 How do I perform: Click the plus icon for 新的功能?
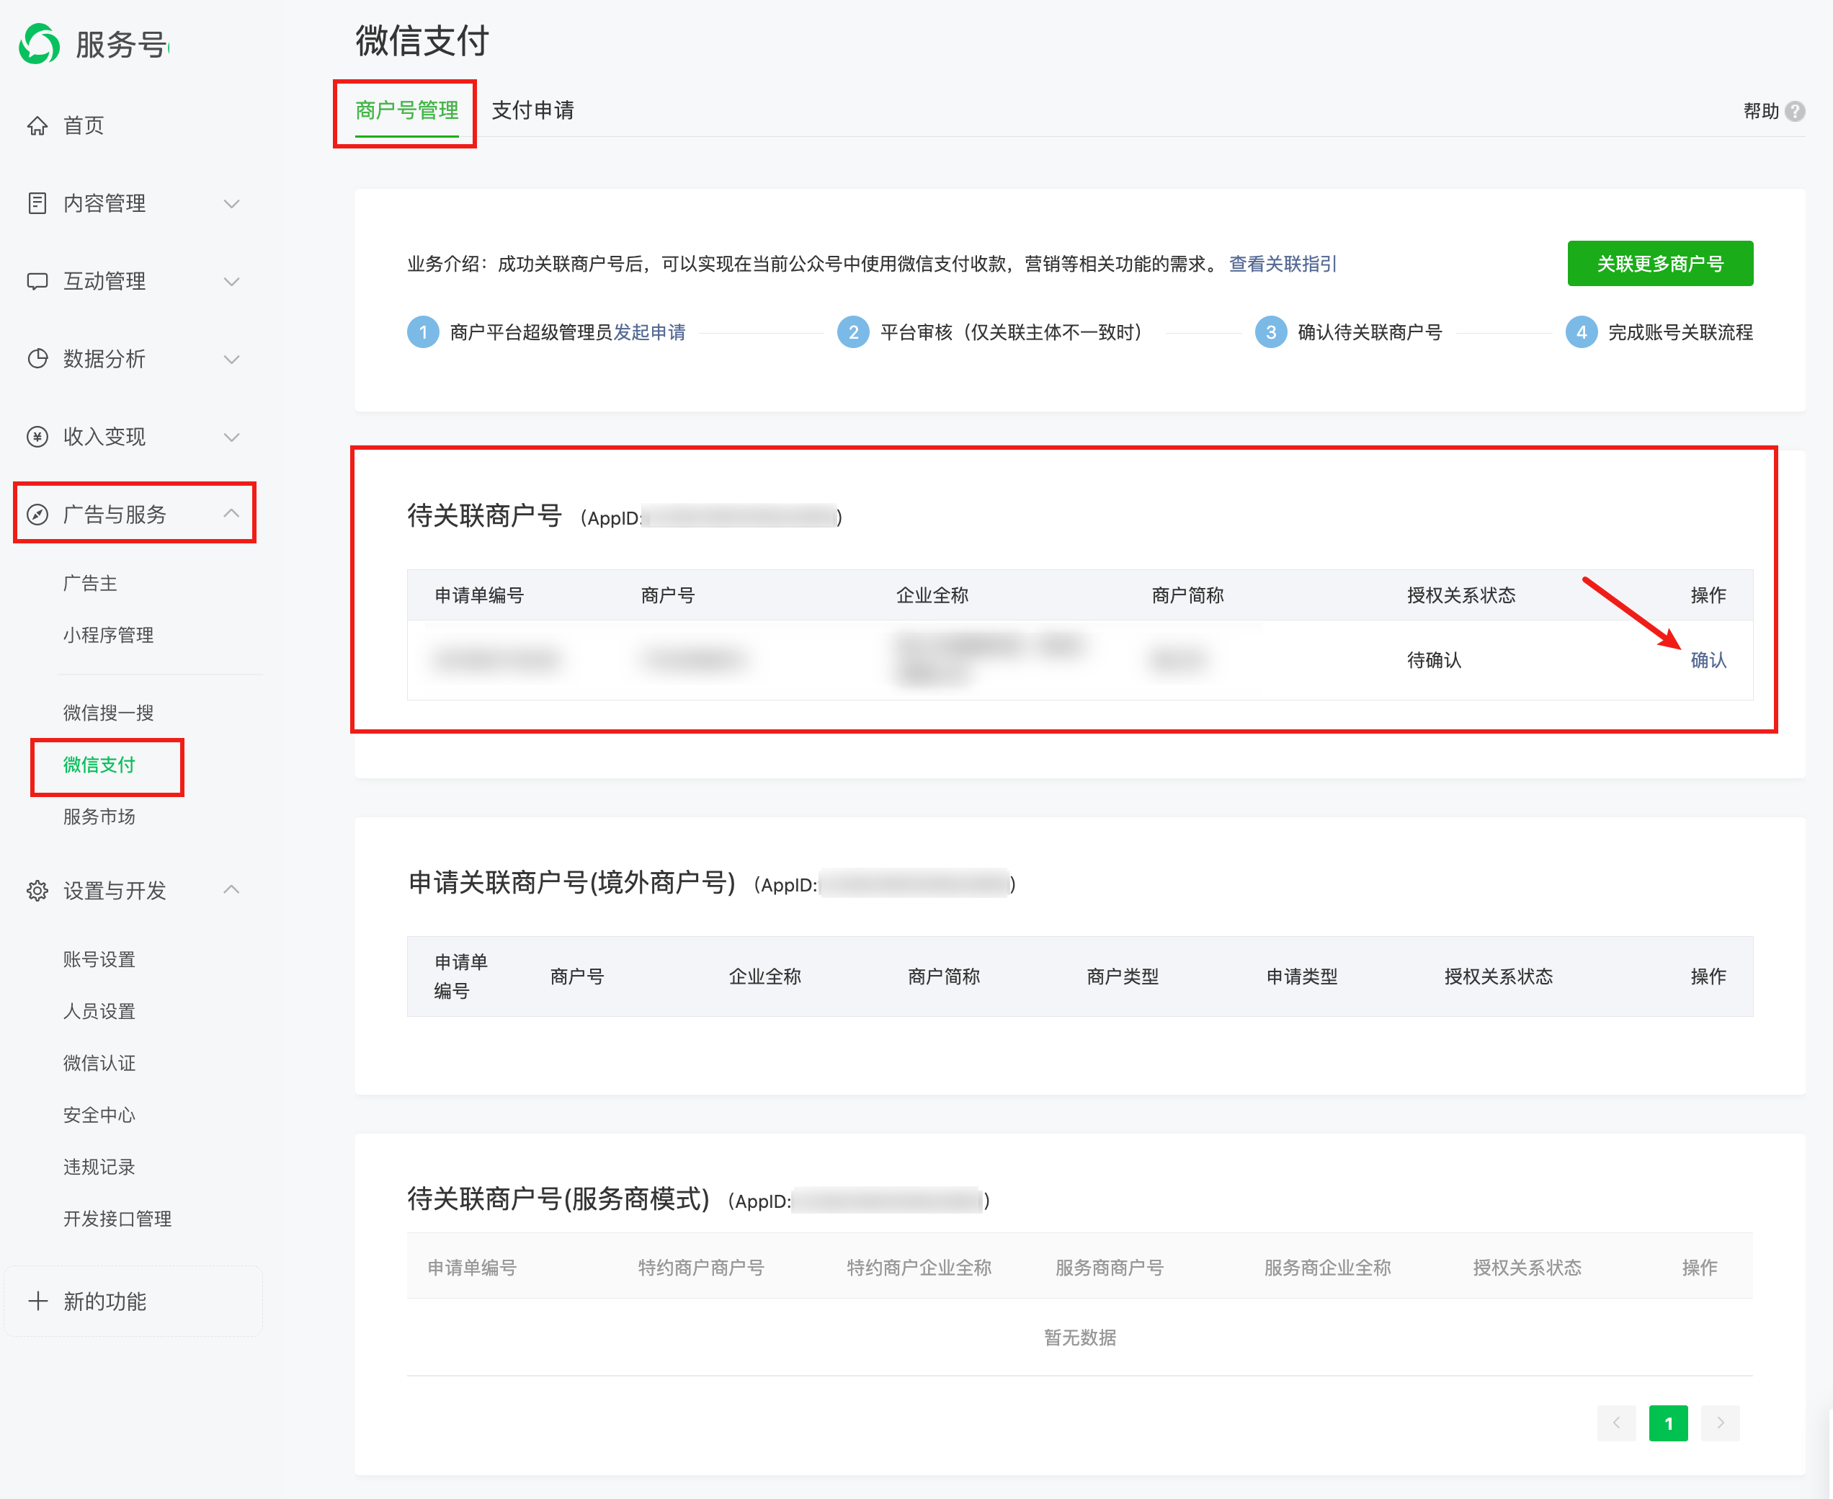point(37,1302)
